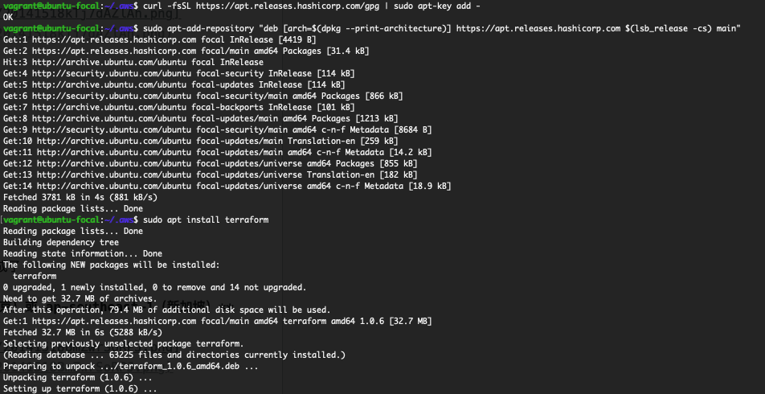Click the terraform amd64 1.0.6 download URL
Image resolution: width=765 pixels, height=394 pixels.
pos(114,321)
